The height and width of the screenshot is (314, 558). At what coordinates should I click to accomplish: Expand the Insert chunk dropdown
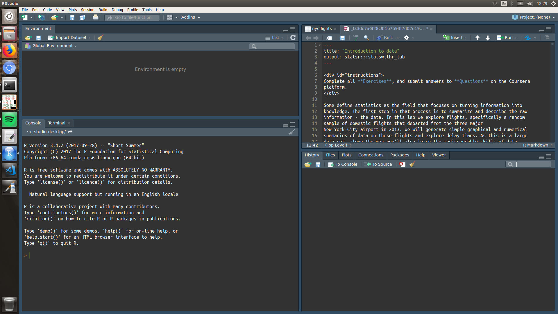click(x=465, y=38)
